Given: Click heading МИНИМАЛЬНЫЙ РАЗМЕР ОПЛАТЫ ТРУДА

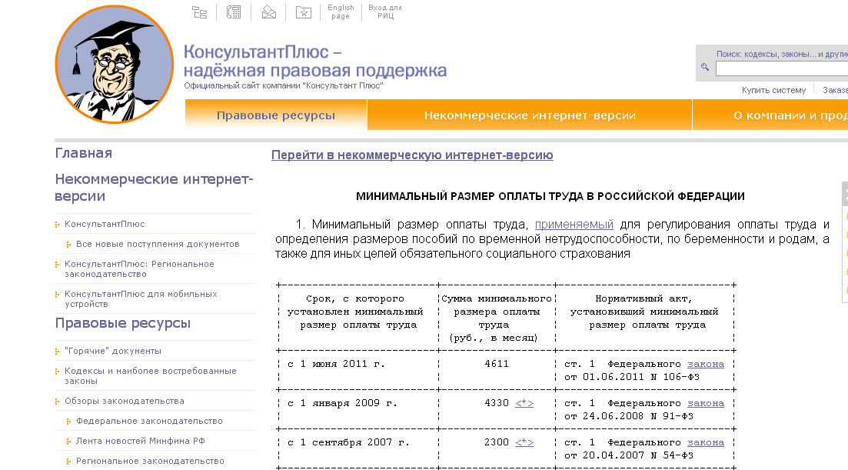Looking at the screenshot, I should click(x=550, y=196).
